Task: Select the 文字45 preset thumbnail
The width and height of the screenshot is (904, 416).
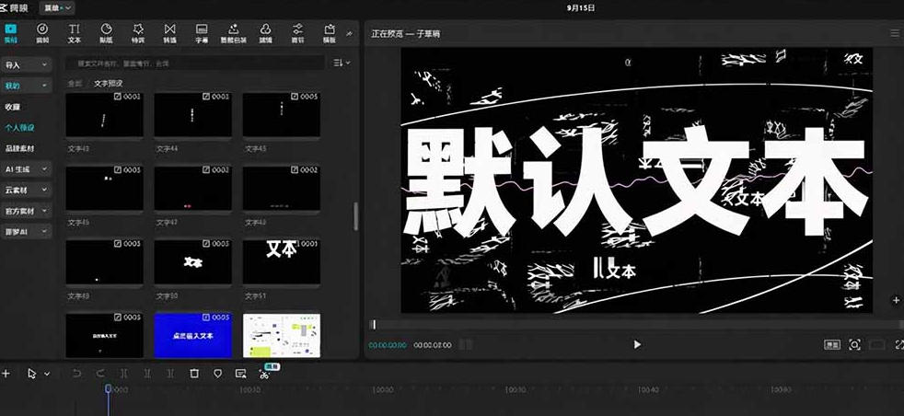Action: click(x=282, y=115)
